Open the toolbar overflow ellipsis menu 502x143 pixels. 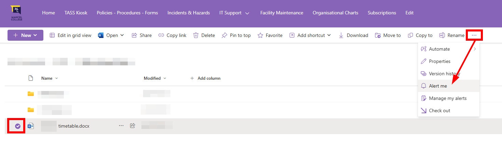474,35
